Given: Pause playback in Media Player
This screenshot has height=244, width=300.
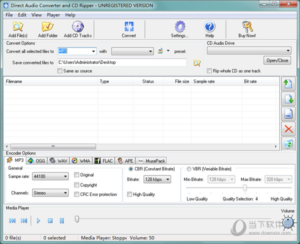Looking at the screenshot, I should (62, 220).
